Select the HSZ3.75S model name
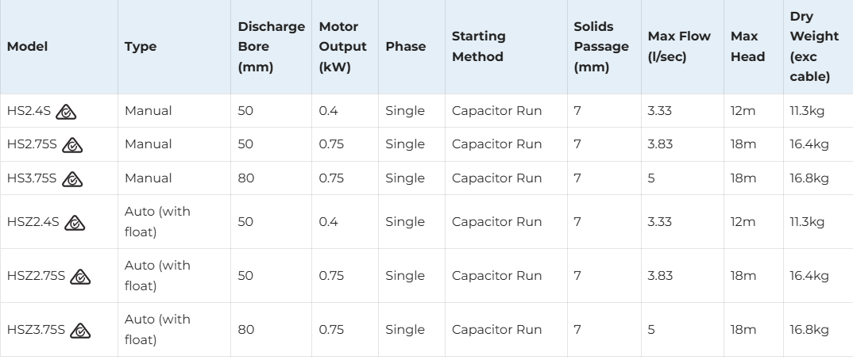The height and width of the screenshot is (360, 853). coord(35,330)
